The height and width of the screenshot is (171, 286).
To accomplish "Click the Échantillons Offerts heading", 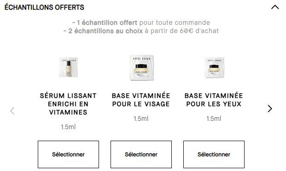I will pyautogui.click(x=44, y=7).
